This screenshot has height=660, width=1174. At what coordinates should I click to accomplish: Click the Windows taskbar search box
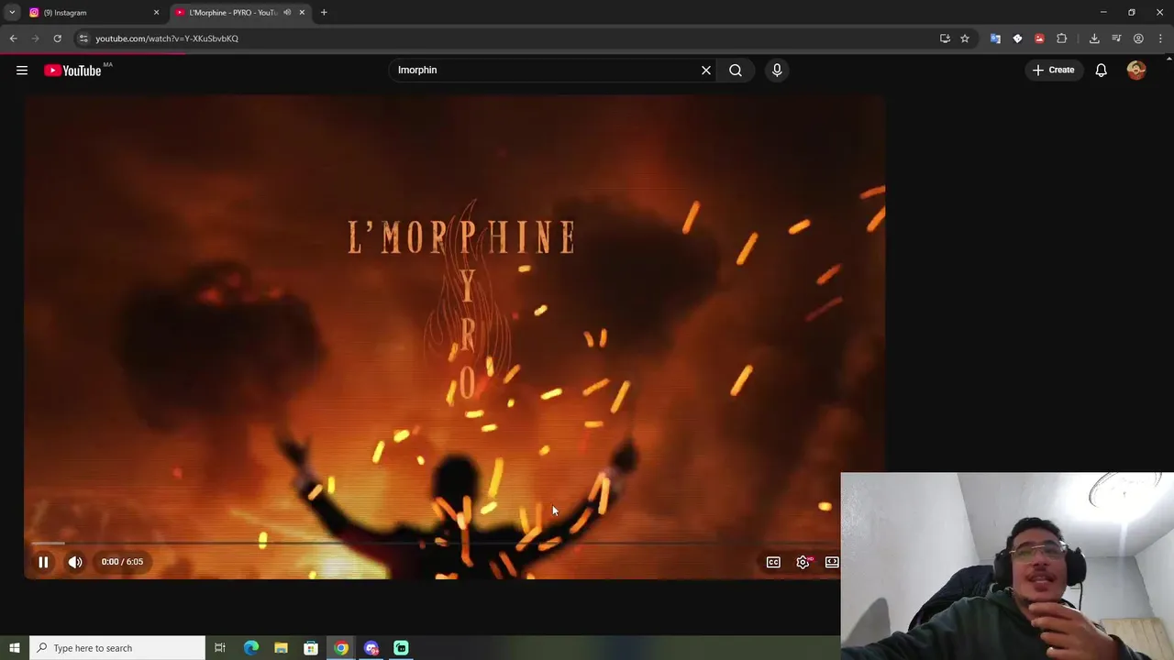tap(117, 648)
